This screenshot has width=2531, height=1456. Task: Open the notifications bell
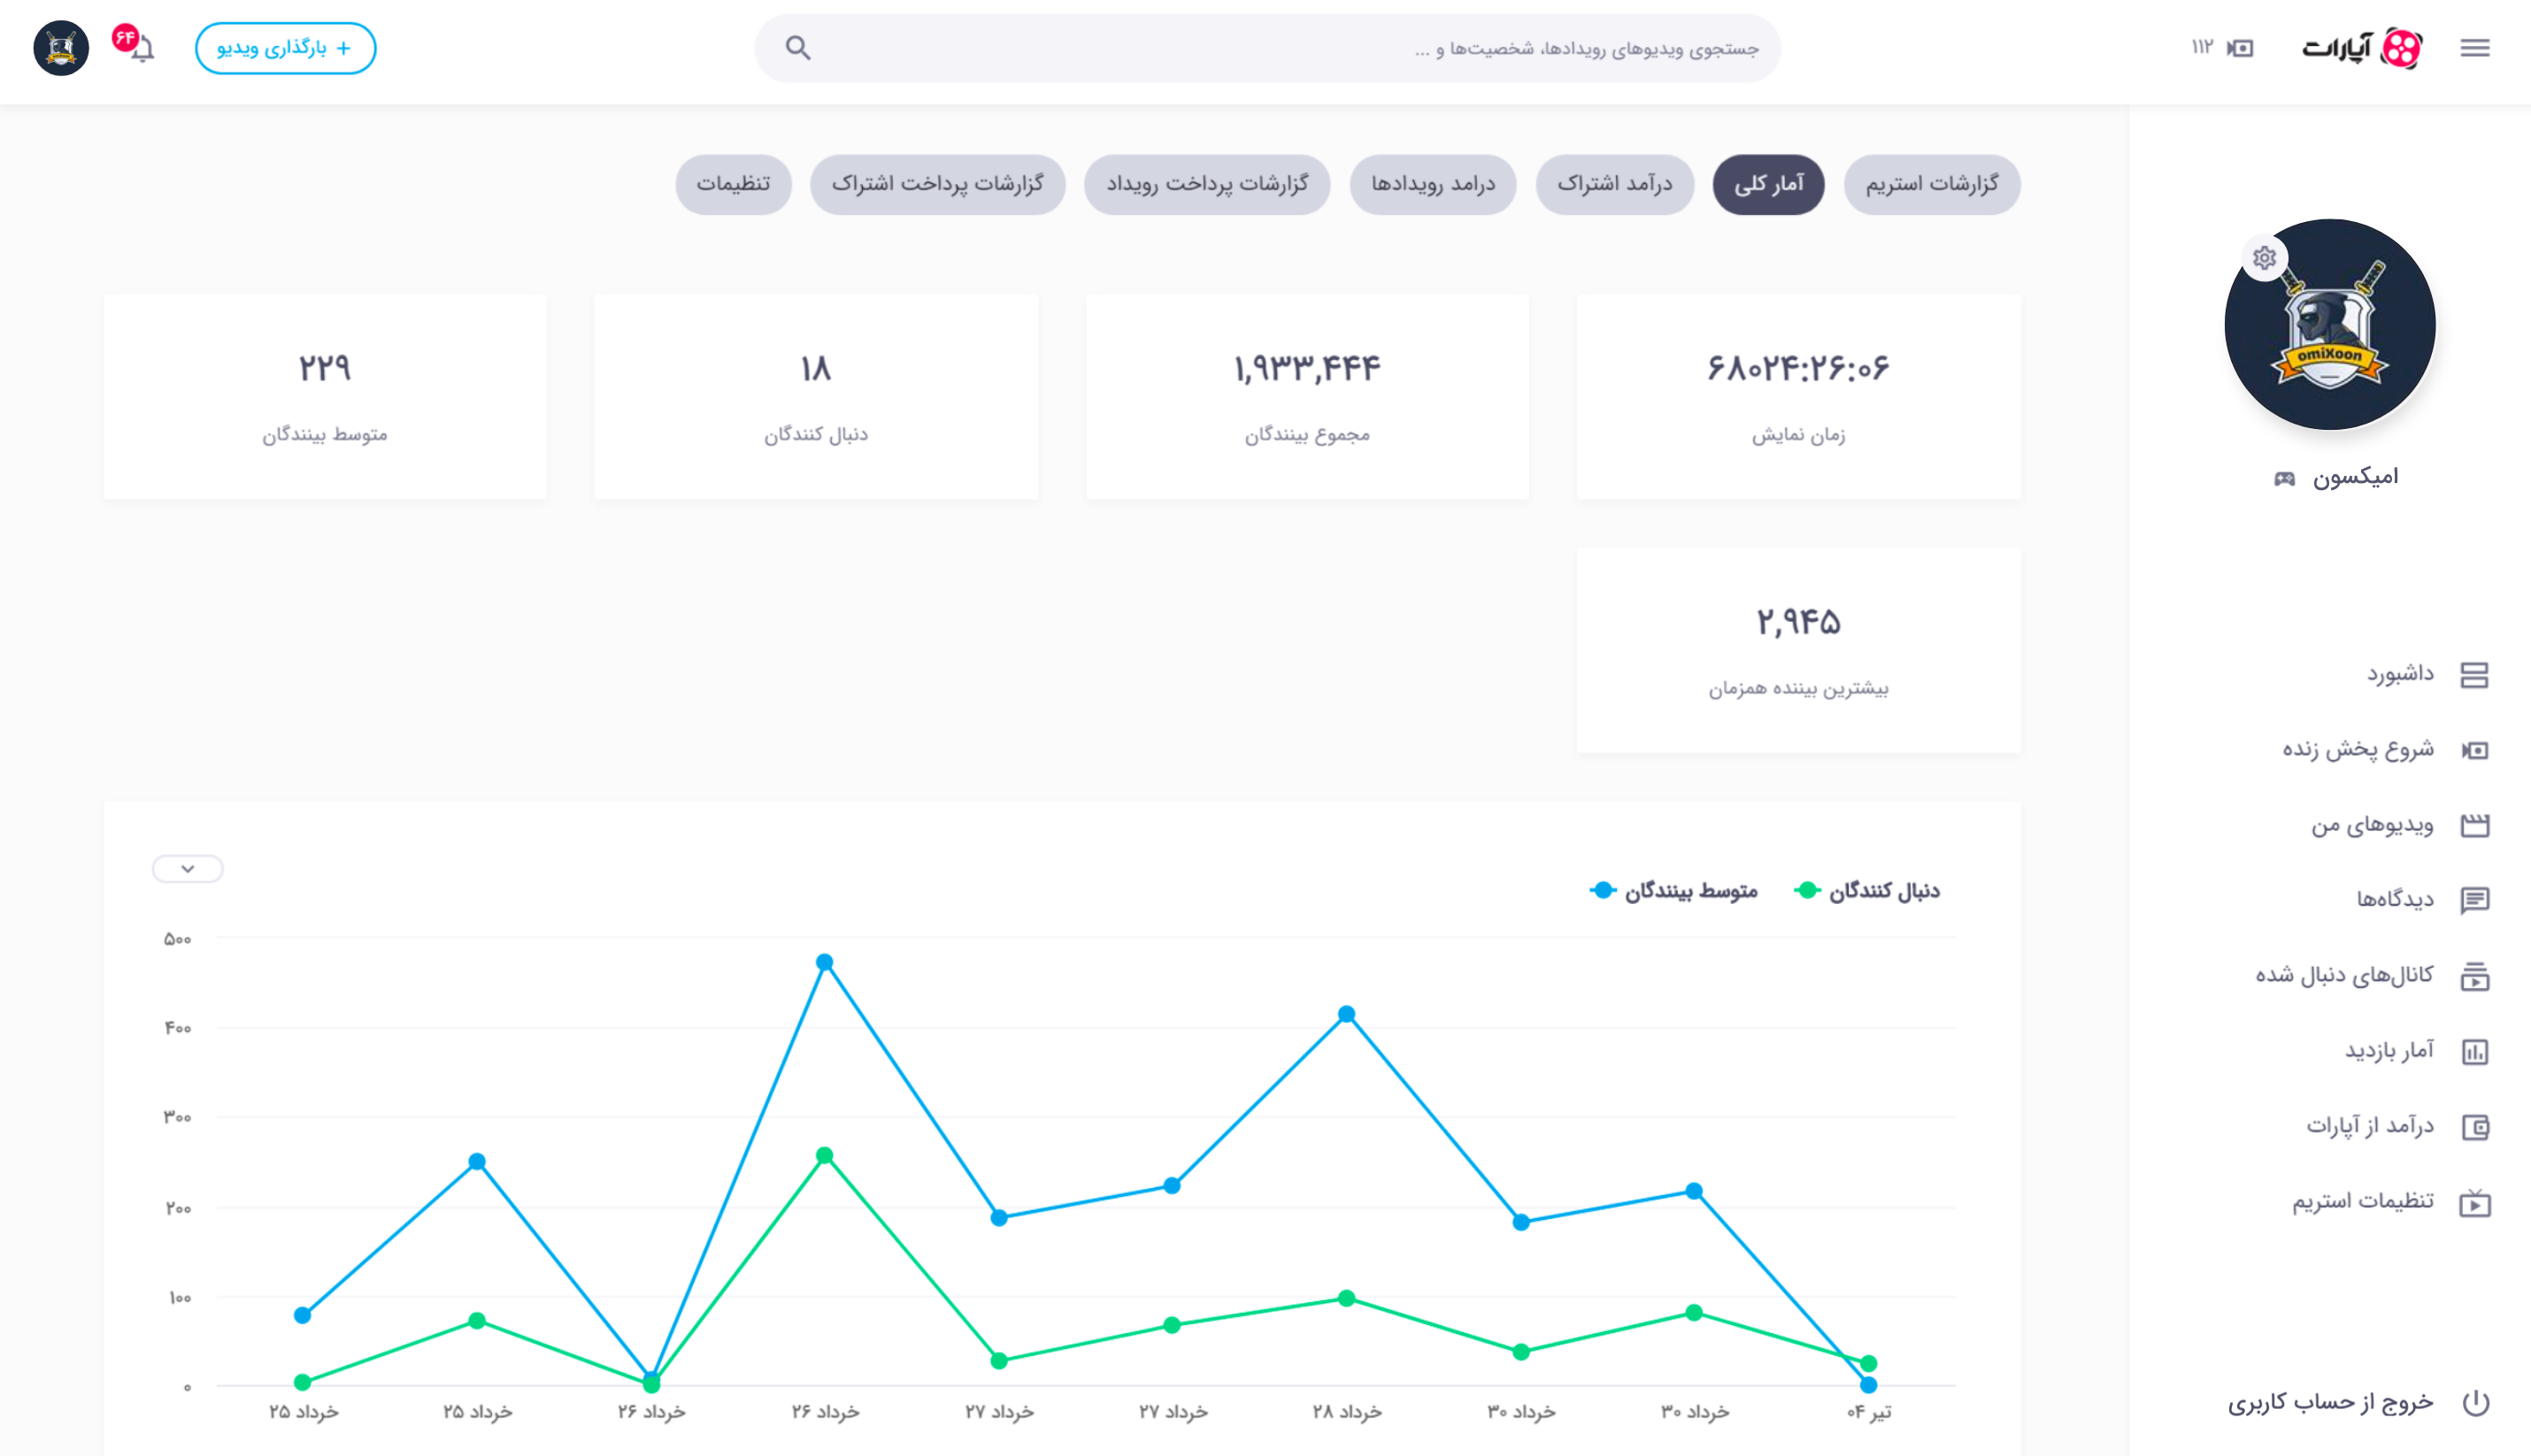click(x=143, y=49)
